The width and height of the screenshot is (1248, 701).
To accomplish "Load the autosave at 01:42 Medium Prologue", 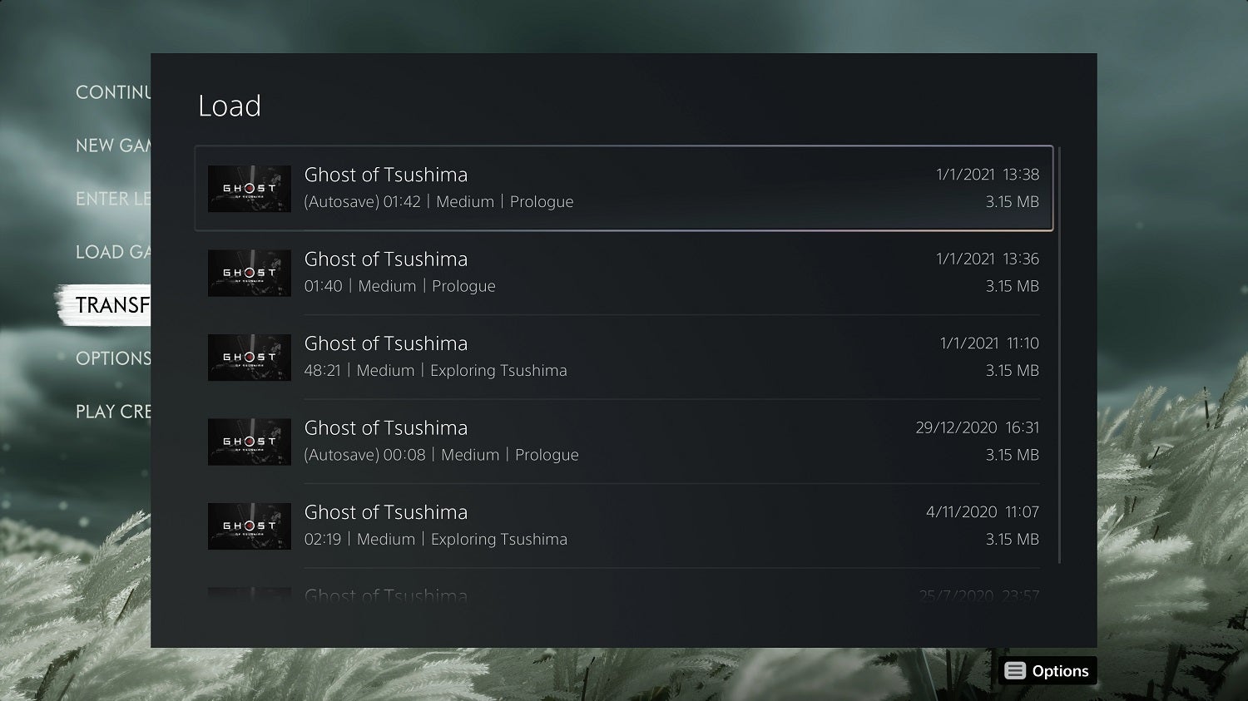I will pyautogui.click(x=624, y=188).
